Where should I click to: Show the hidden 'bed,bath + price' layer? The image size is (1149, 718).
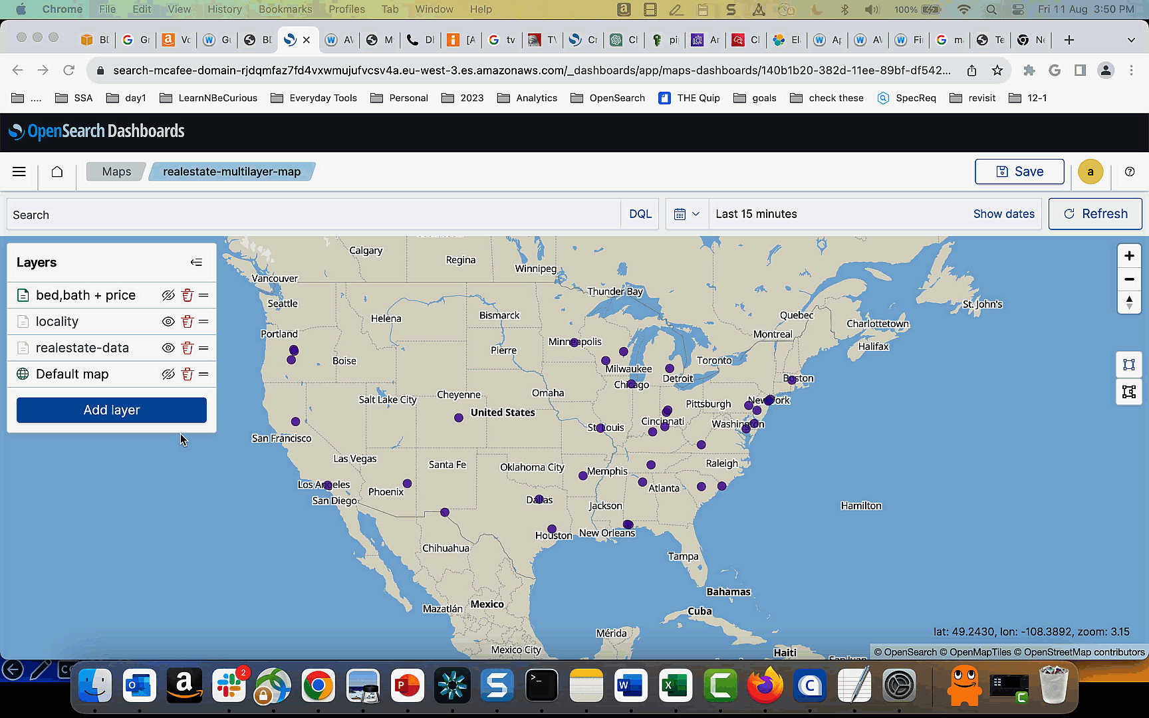[x=168, y=295]
